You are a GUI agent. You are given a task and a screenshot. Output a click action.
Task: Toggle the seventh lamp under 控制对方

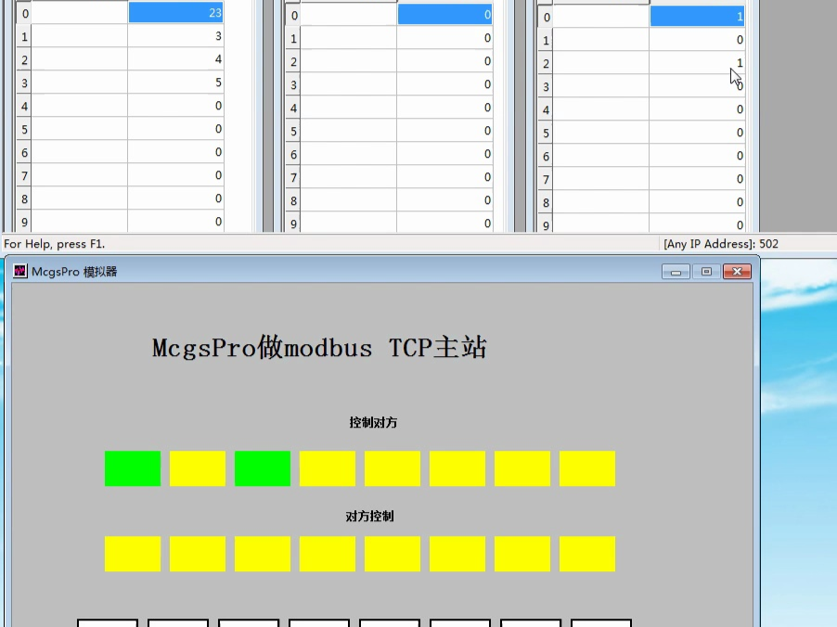point(522,468)
